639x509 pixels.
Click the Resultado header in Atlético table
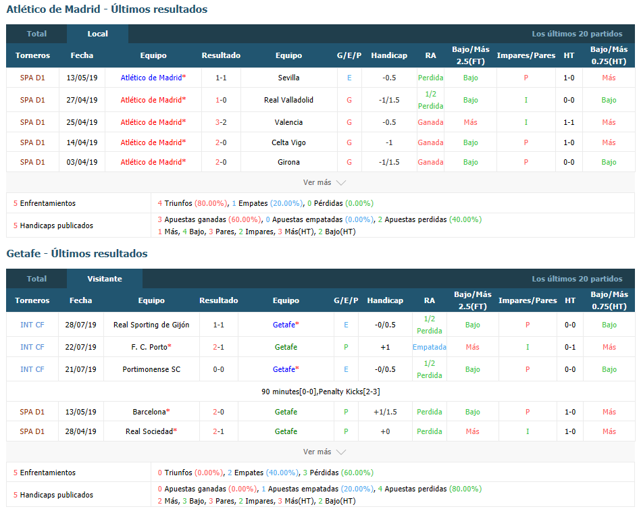click(221, 55)
